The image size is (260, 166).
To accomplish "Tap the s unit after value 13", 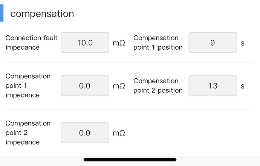I will pos(242,87).
